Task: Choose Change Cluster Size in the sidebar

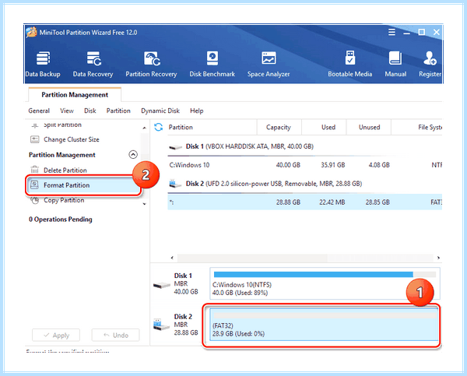Action: 72,139
